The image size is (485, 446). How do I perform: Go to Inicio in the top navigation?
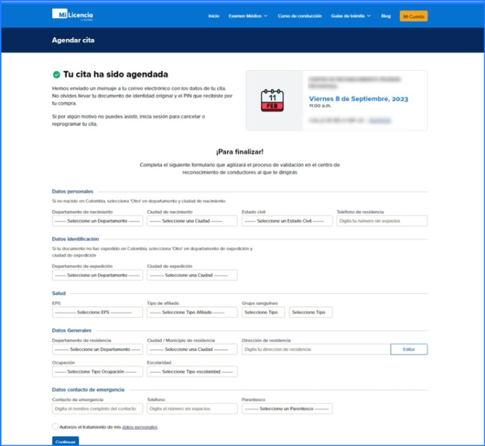tap(214, 16)
